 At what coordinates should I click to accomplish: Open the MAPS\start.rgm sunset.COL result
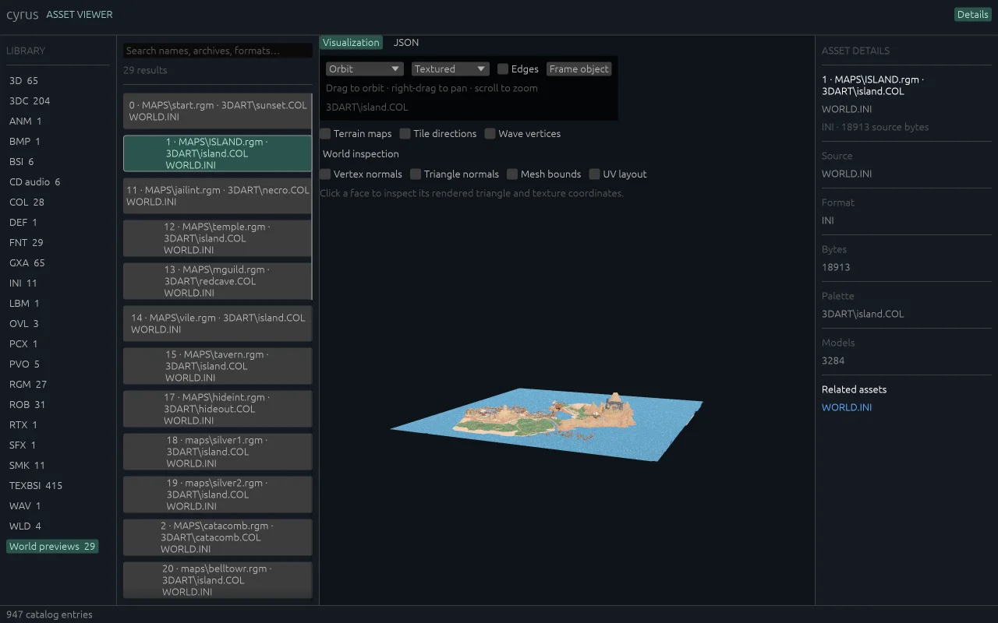pos(218,111)
